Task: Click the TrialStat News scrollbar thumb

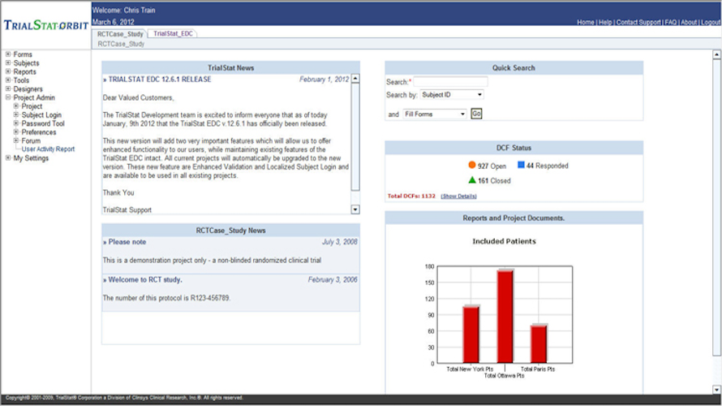Action: (355, 137)
